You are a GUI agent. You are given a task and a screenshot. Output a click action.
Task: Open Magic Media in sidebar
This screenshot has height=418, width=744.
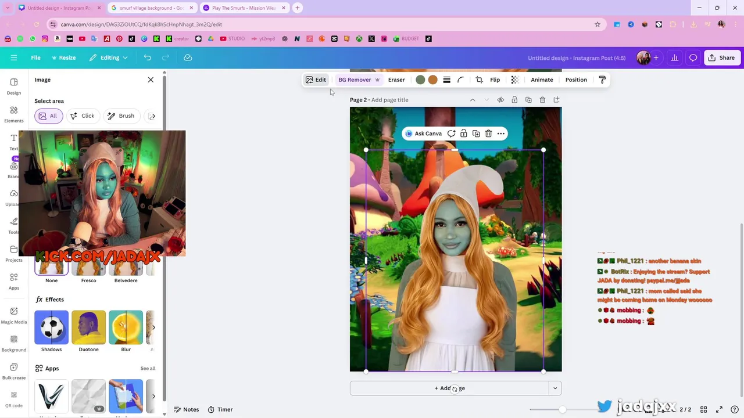pyautogui.click(x=14, y=315)
